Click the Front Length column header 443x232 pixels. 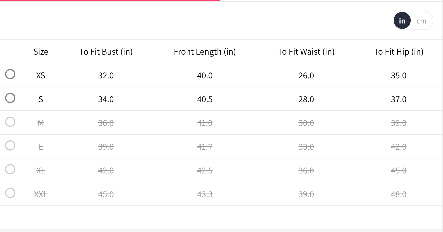coord(205,52)
